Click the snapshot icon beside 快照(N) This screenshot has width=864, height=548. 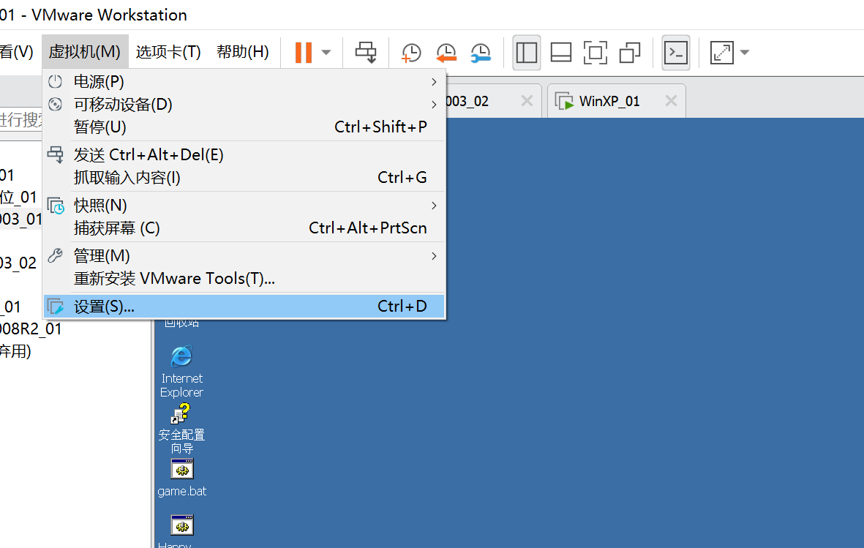(56, 206)
